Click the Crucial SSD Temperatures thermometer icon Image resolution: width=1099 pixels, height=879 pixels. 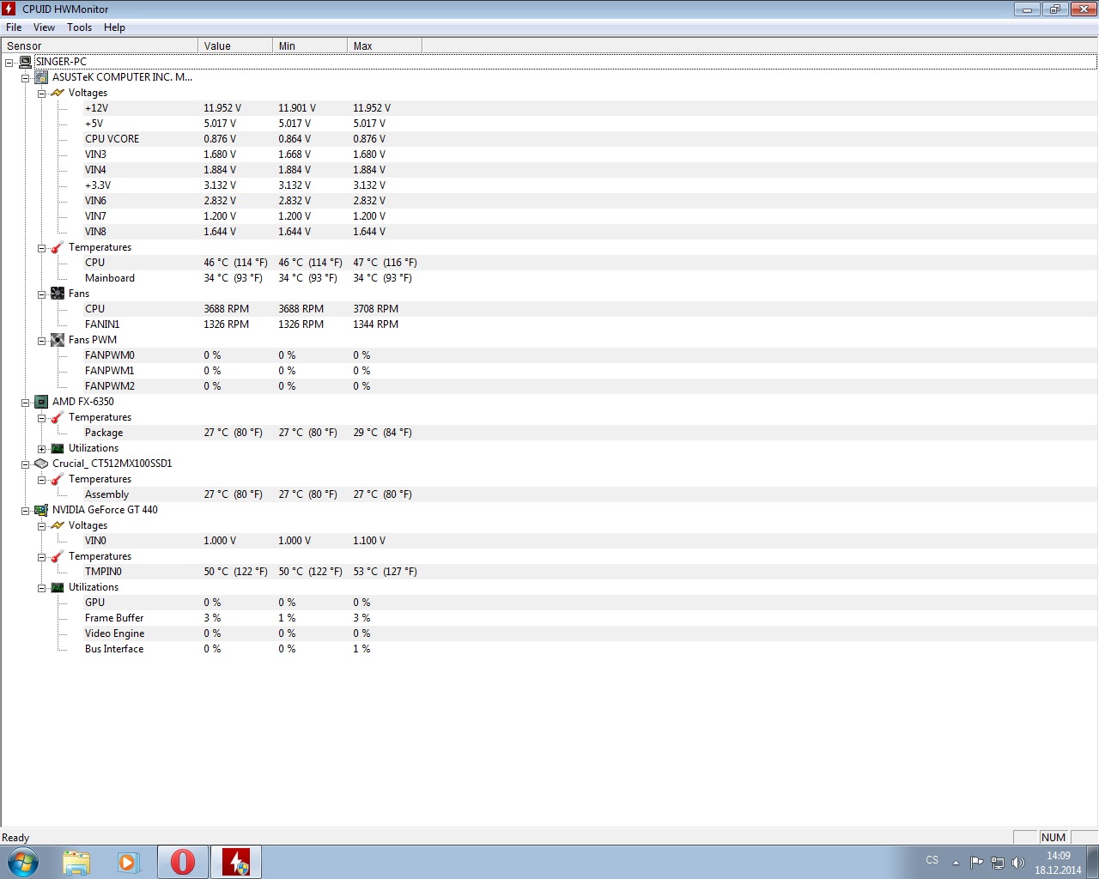pyautogui.click(x=58, y=479)
